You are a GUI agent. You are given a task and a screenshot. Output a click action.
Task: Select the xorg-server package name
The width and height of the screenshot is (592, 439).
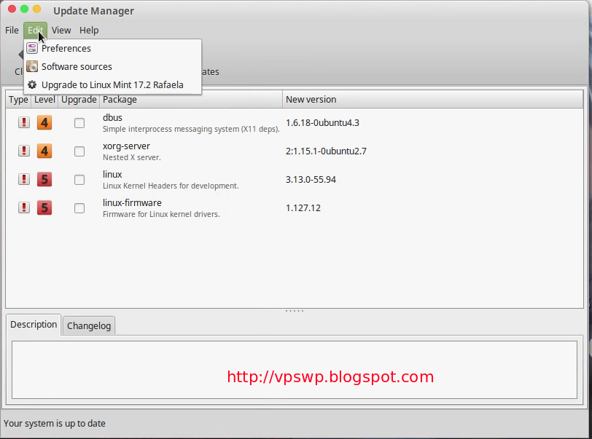click(126, 146)
